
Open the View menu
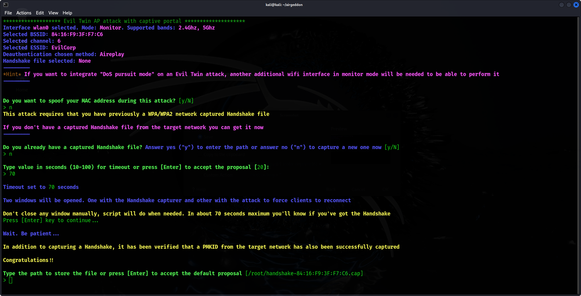click(x=53, y=13)
